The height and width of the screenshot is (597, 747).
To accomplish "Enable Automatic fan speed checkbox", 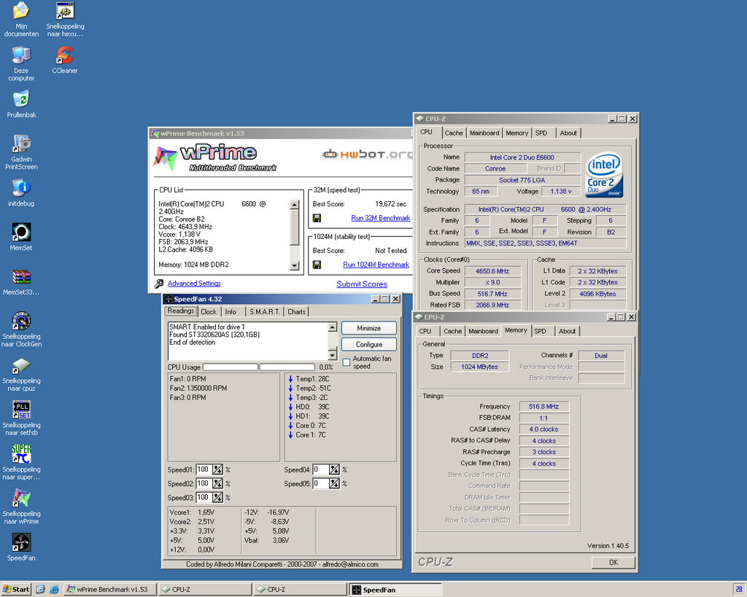I will 347,362.
